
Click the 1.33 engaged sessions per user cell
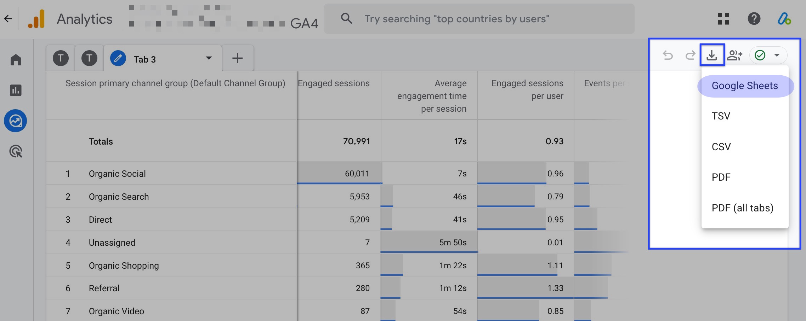(x=555, y=288)
